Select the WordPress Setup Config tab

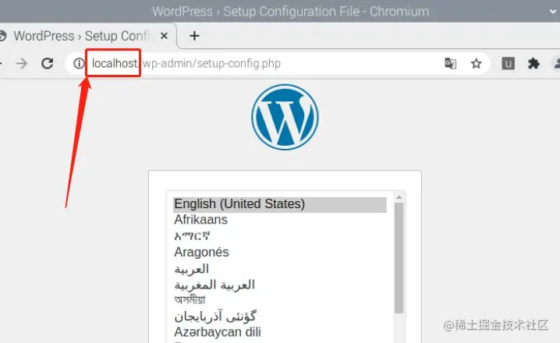coord(86,36)
